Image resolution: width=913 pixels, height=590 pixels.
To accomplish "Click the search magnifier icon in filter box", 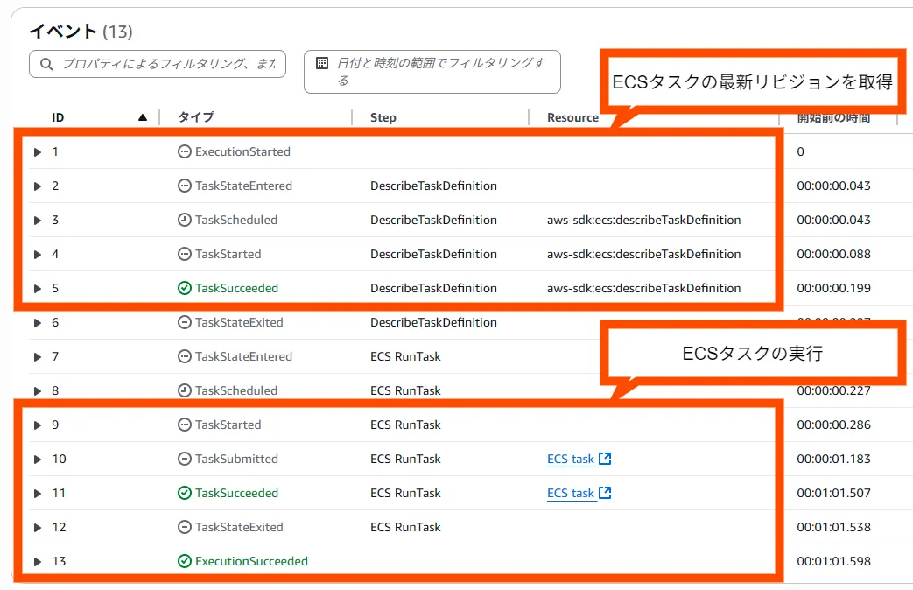I will [x=46, y=65].
